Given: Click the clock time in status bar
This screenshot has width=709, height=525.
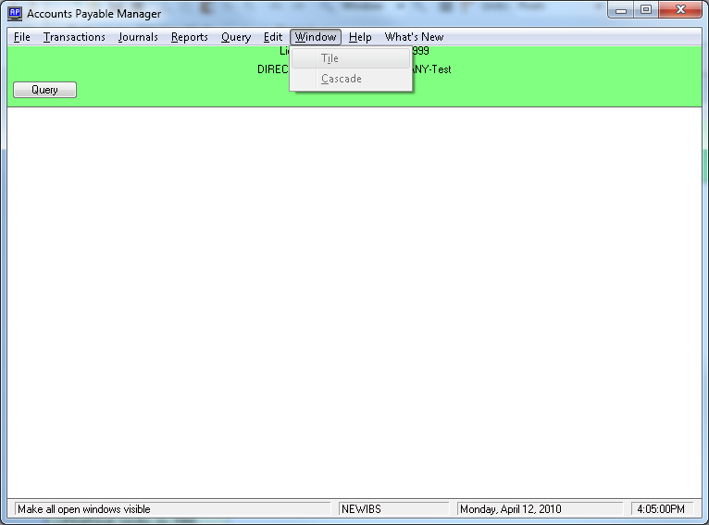Looking at the screenshot, I should click(661, 509).
